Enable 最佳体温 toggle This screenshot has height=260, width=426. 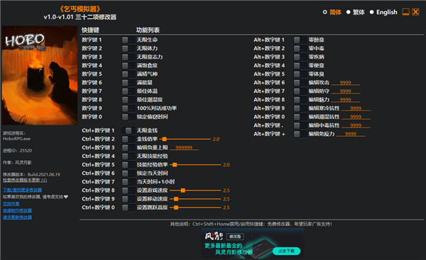click(128, 91)
